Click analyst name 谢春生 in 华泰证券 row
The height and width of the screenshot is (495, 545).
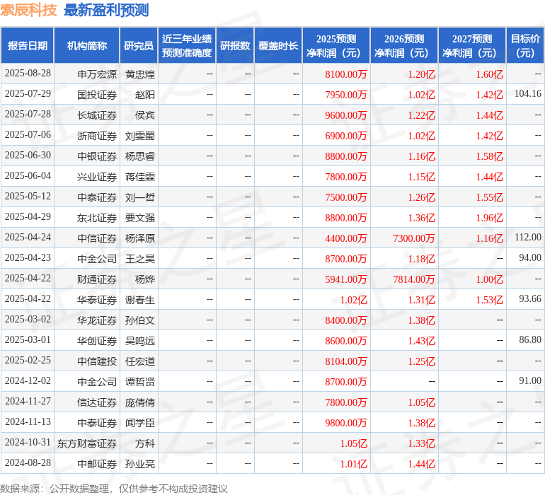coord(140,300)
